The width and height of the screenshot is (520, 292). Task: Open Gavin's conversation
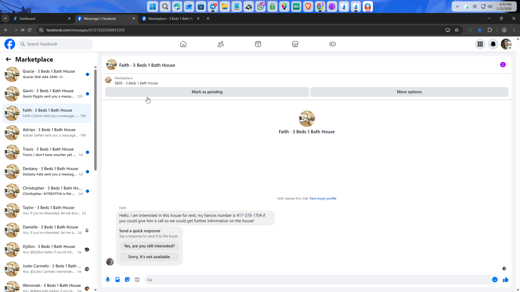(47, 94)
